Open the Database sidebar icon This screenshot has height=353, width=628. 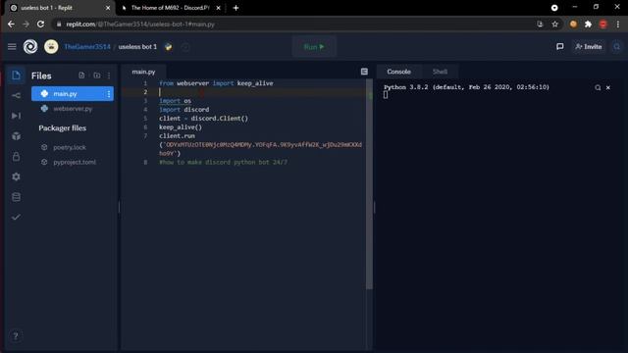point(16,197)
